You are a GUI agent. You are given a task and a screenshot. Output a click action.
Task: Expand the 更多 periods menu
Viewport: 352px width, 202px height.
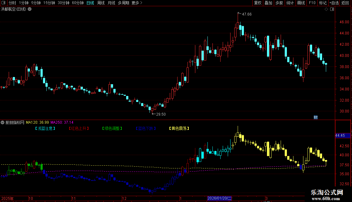pos(137,3)
